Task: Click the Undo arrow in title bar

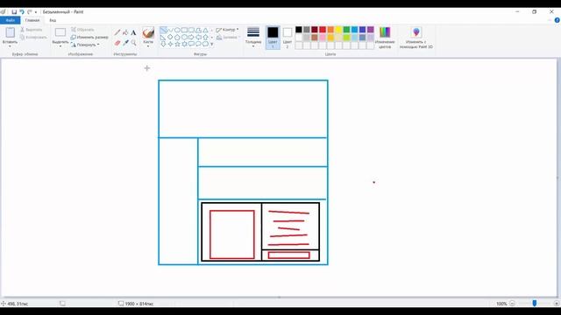Action: pos(22,11)
